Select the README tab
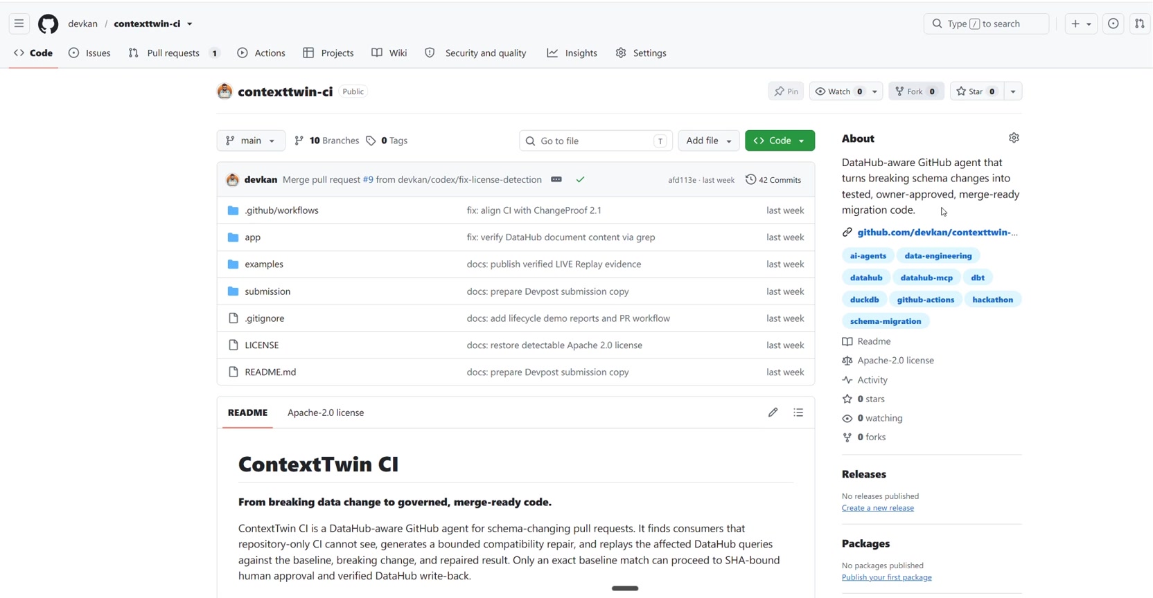The height and width of the screenshot is (598, 1153). tap(247, 413)
